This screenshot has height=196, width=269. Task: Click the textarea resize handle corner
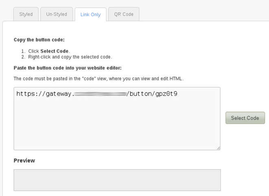[x=219, y=148]
